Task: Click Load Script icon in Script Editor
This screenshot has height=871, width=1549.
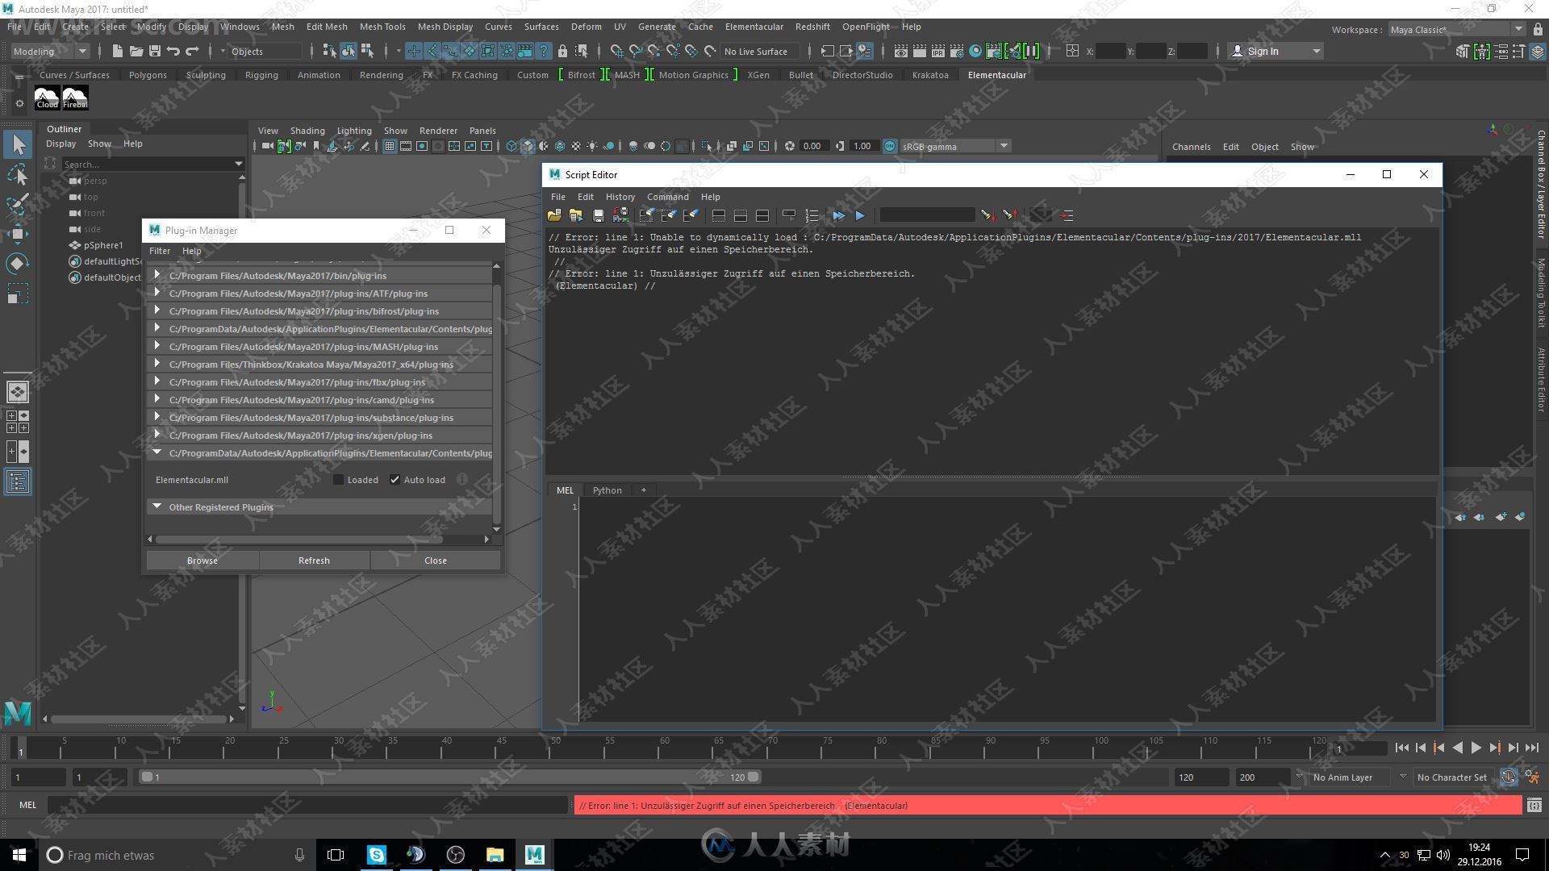Action: coord(554,215)
